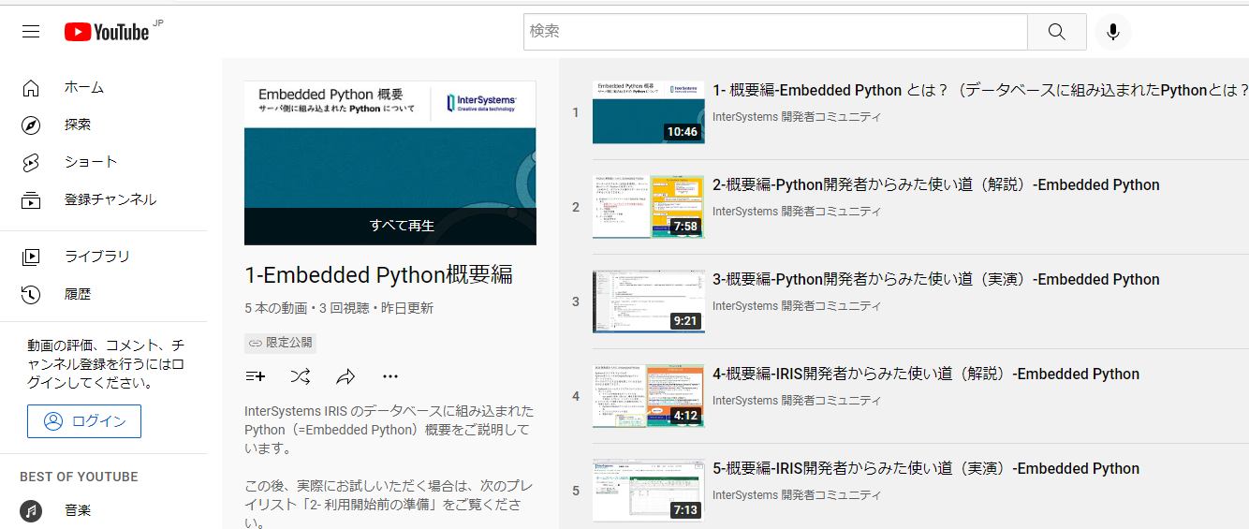Screen dimensions: 1249x529
Task: Open ショート in the sidebar
Action: [x=91, y=163]
